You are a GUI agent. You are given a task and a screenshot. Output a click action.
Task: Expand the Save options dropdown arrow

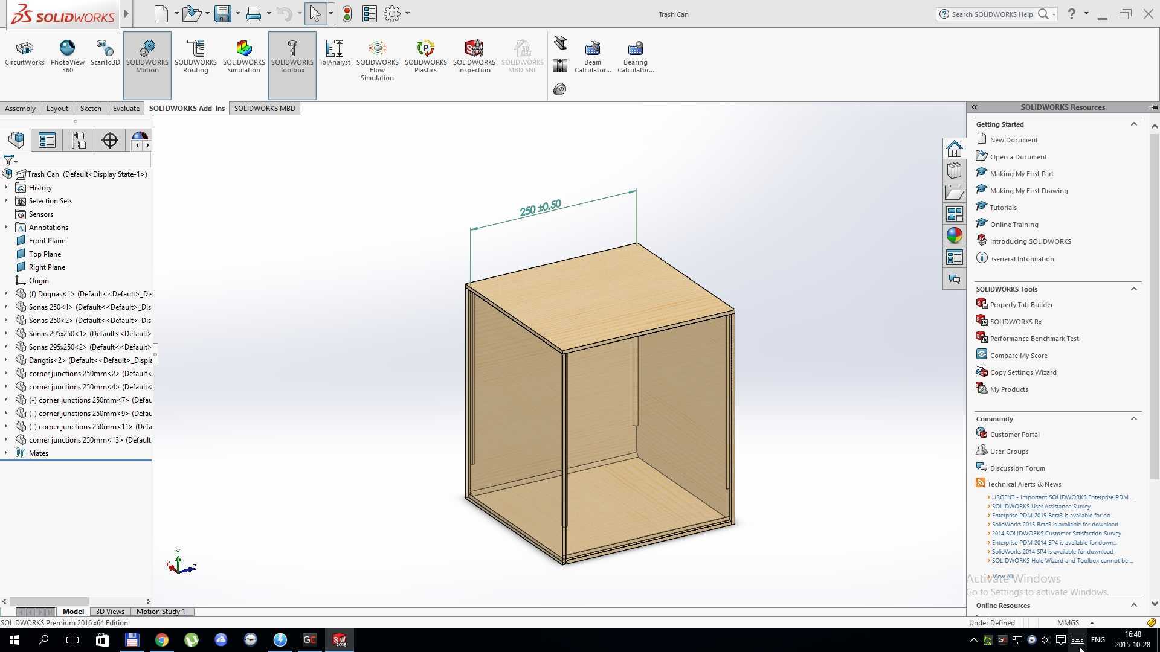pos(238,14)
